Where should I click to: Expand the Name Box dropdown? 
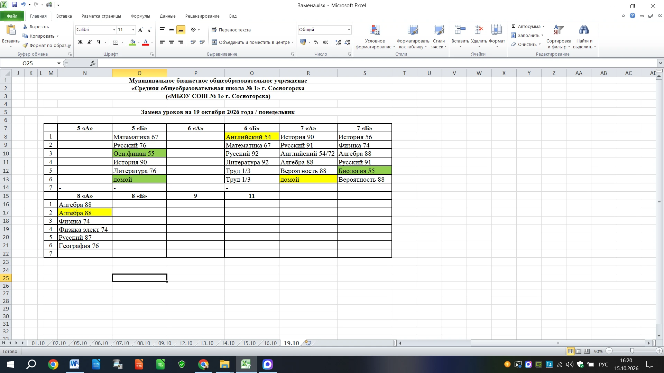59,63
